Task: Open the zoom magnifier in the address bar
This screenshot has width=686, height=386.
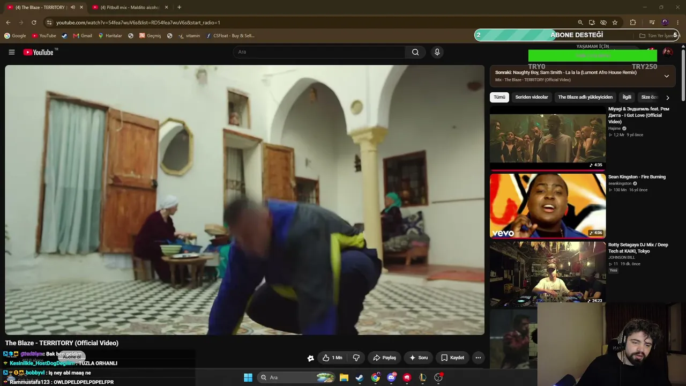Action: point(580,23)
